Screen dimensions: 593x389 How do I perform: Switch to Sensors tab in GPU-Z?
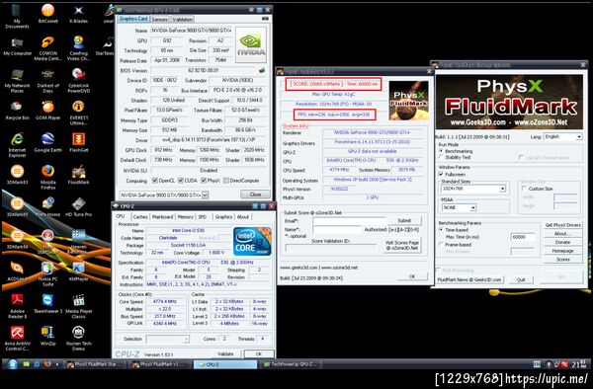pos(159,20)
